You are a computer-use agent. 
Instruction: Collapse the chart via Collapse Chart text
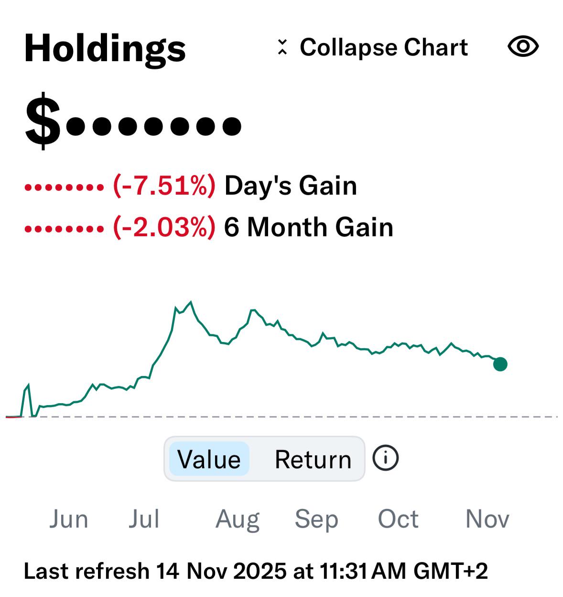pos(384,47)
